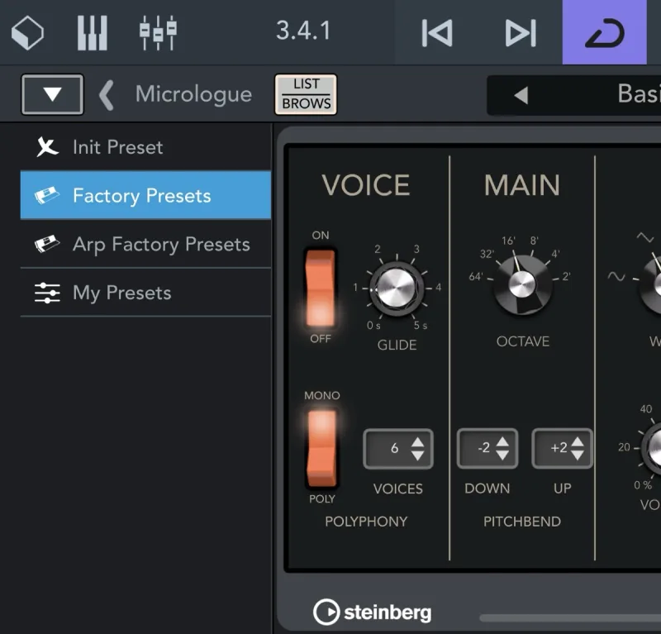Increase VOICES count with up arrow
This screenshot has height=634, width=661.
(x=418, y=442)
